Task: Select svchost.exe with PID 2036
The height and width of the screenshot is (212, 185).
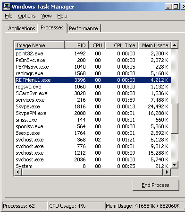Action: [92, 159]
